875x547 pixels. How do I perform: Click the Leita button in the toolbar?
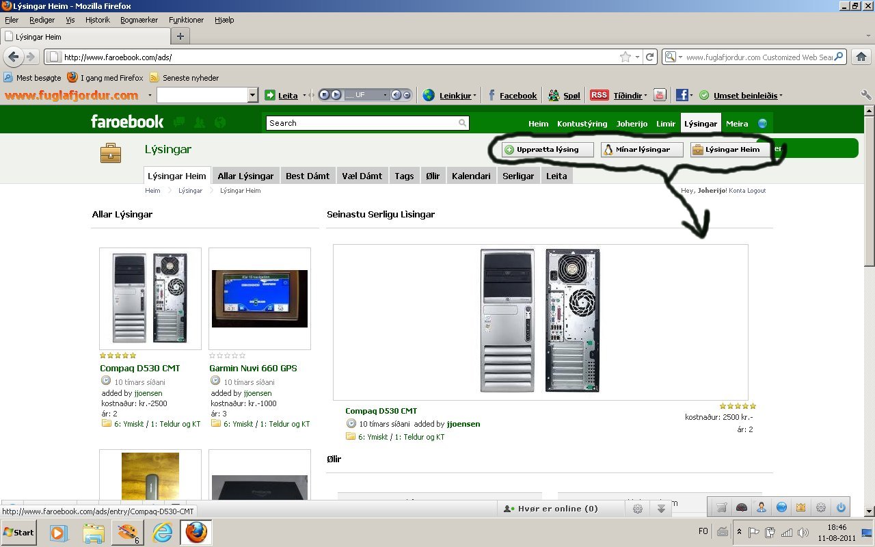[x=281, y=95]
